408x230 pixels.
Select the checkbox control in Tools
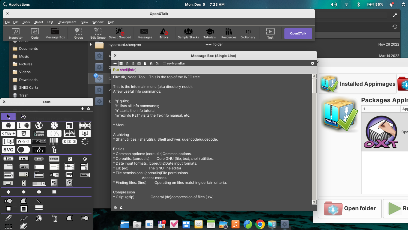70,159
